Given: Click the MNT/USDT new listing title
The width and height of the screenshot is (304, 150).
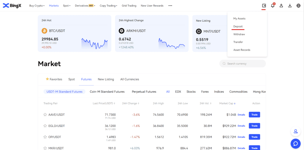Looking at the screenshot, I should (212, 31).
